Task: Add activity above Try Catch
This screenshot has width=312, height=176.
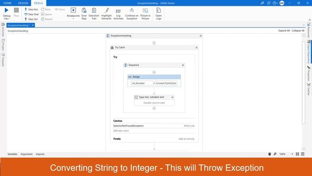Action: pyautogui.click(x=154, y=43)
